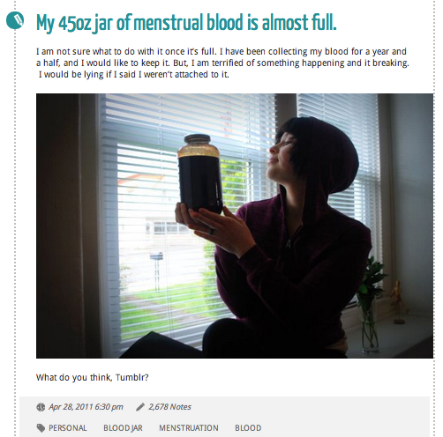Open the post title about the 45oz jar

click(186, 23)
